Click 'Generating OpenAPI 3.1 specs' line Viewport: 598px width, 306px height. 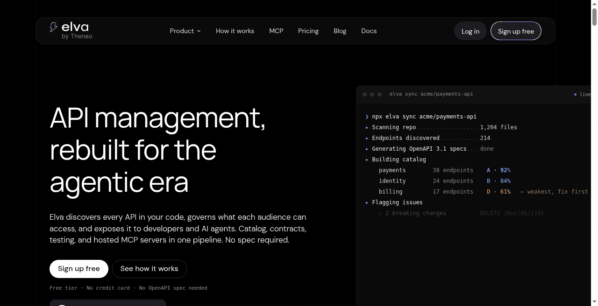click(x=429, y=149)
